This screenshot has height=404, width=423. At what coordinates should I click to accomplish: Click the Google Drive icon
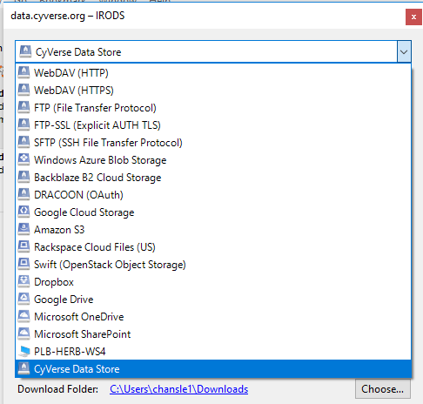pos(23,299)
